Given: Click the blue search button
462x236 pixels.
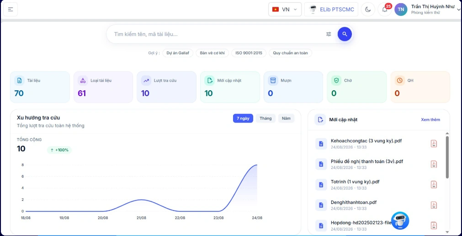Looking at the screenshot, I should 345,34.
